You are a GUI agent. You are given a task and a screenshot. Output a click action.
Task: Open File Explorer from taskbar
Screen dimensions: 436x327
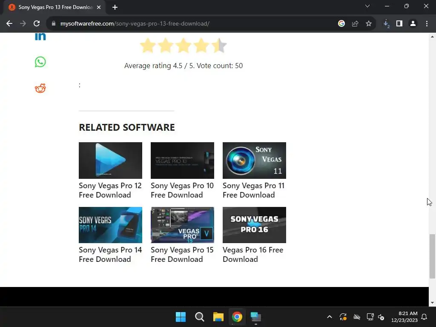218,317
